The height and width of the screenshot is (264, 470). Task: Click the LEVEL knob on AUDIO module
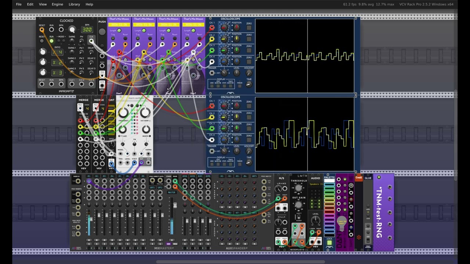tap(315, 221)
